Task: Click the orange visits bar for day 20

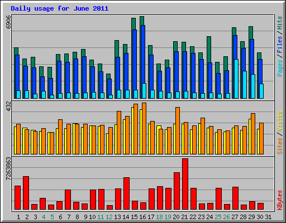Action: 178,130
